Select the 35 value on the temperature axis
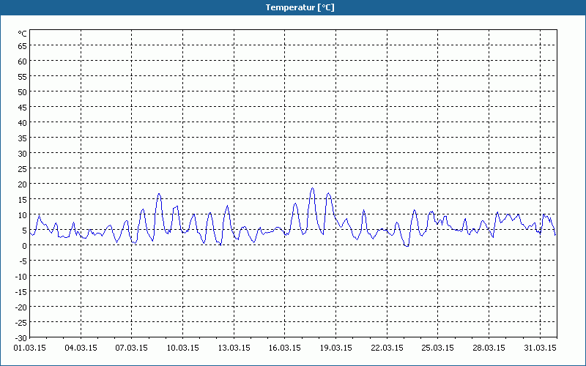This screenshot has width=586, height=366. point(23,138)
